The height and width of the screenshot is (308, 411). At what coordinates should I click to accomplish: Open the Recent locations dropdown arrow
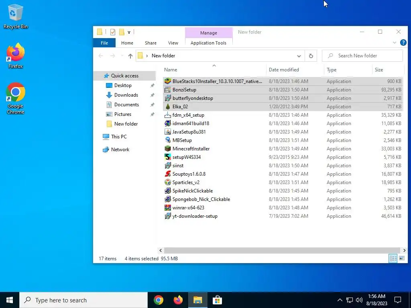point(122,55)
